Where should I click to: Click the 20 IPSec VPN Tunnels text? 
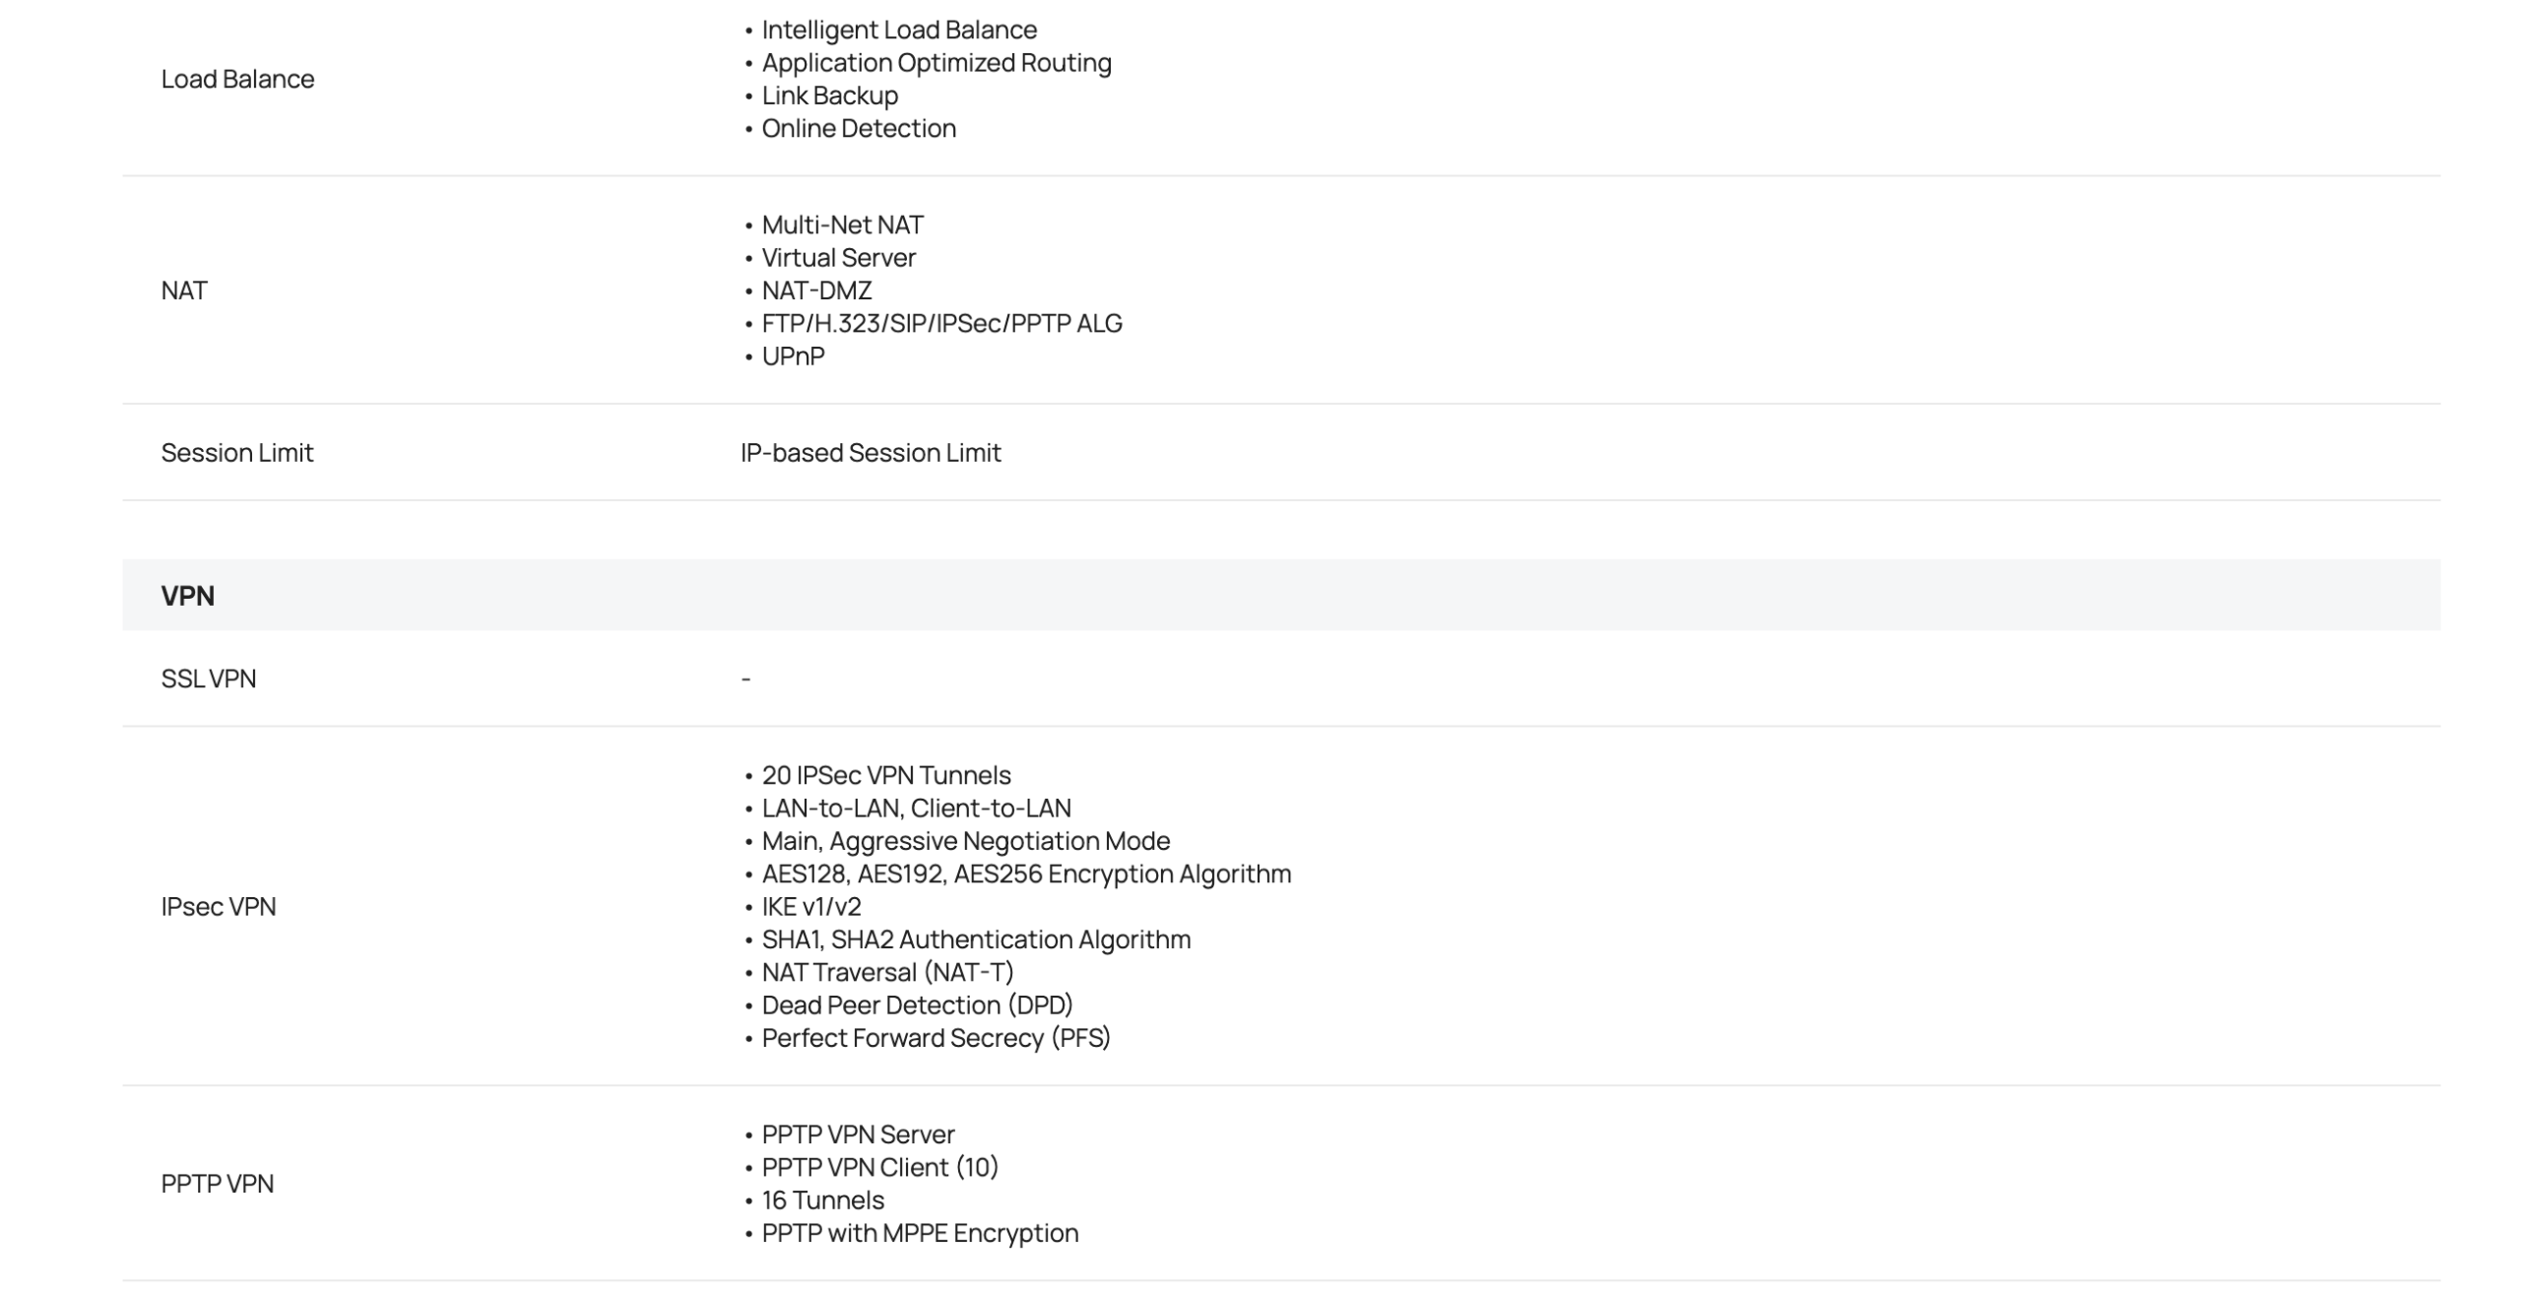[885, 775]
